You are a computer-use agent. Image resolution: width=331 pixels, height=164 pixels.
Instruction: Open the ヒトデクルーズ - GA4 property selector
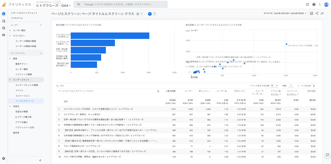tap(54, 6)
